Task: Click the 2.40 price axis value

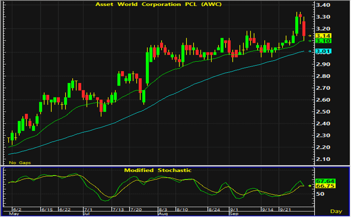Action: [323, 124]
